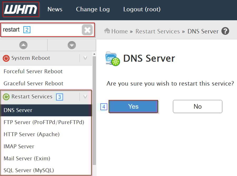Click the System Reboot power icon

6,58
